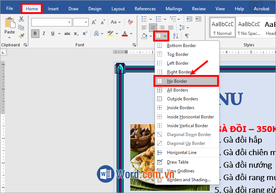Viewport: 276px width, 193px height.
Task: Show paragraph marks with pilcrow icon
Action: (187, 36)
